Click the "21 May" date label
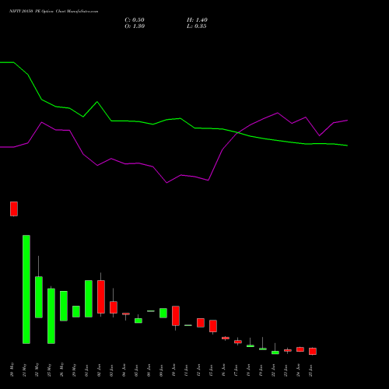This screenshot has height=389, width=389. pyautogui.click(x=24, y=370)
